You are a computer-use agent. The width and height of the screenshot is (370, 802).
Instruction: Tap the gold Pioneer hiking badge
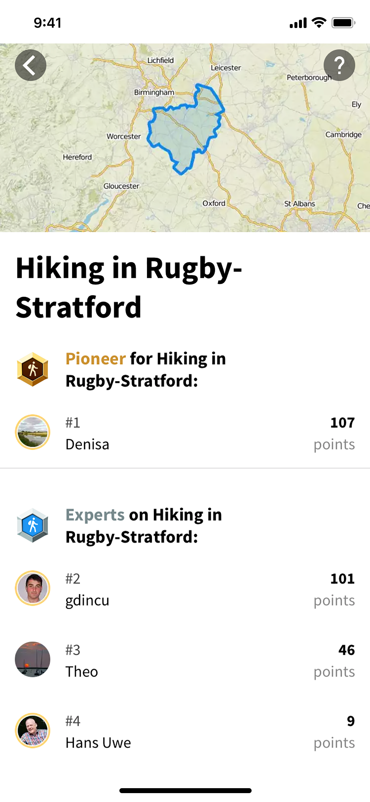tap(33, 369)
